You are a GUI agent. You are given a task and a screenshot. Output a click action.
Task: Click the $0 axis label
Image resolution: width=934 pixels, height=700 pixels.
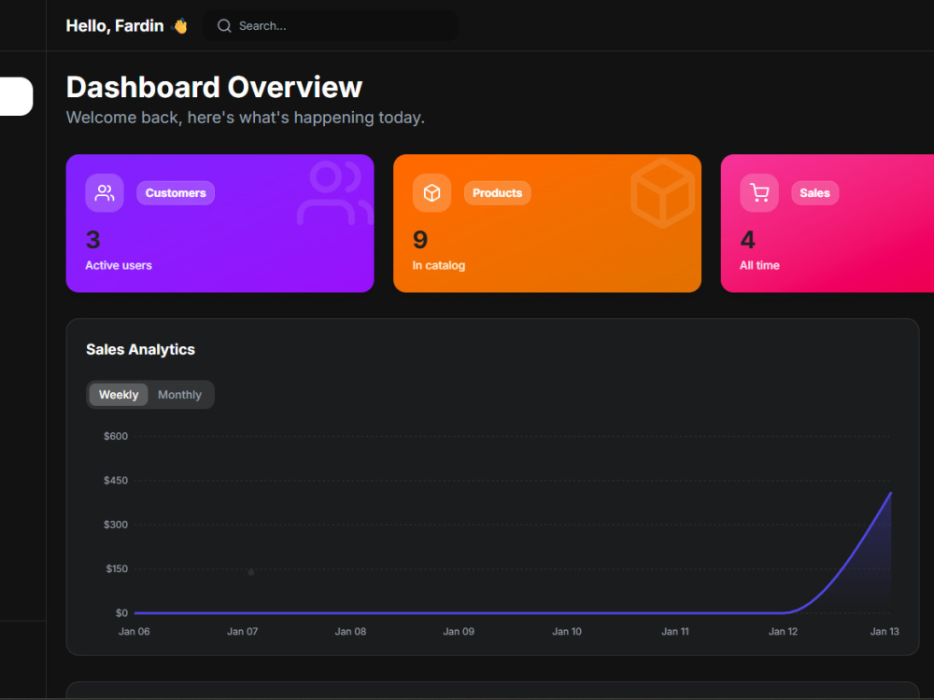click(121, 612)
